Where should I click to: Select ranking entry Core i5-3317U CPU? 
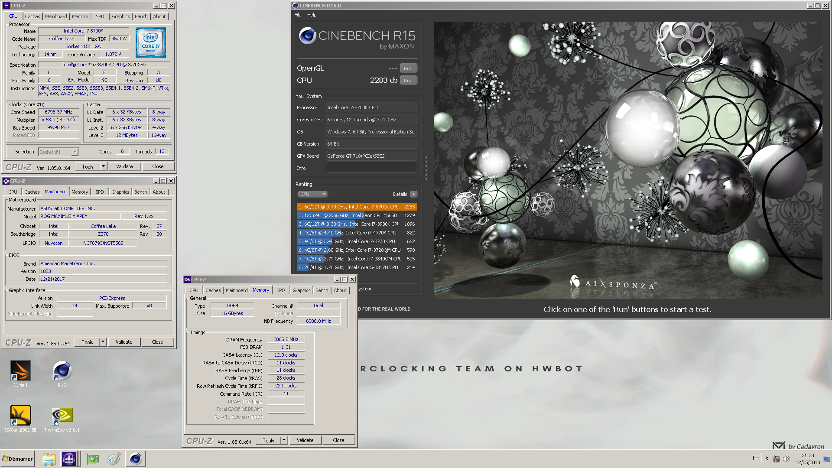pos(357,267)
